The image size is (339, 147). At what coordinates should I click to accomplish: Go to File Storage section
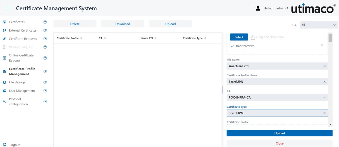click(17, 82)
